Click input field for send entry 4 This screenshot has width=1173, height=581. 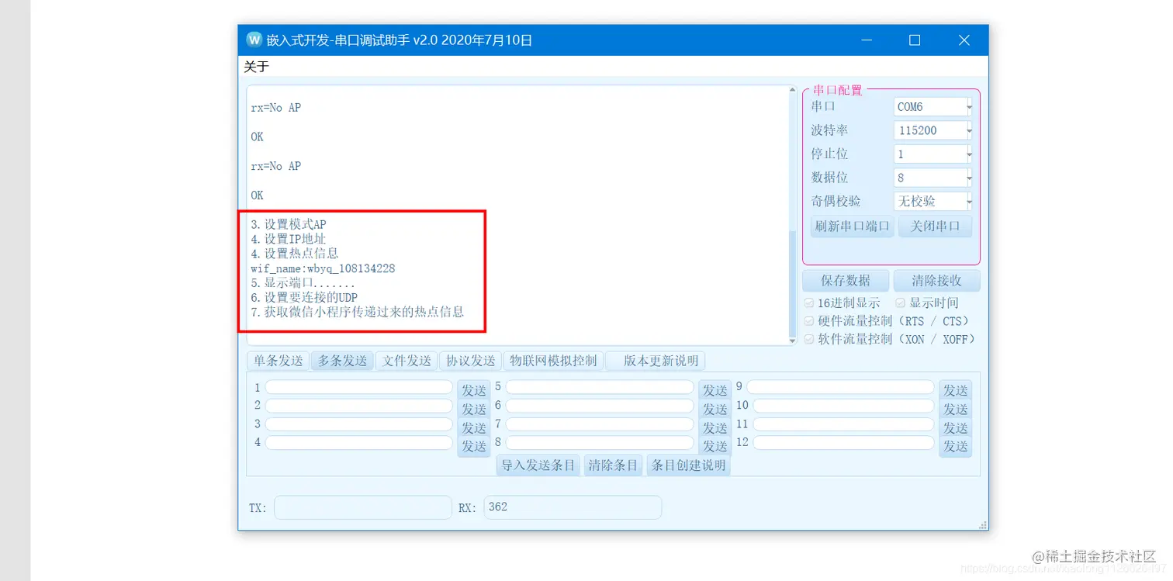point(359,443)
